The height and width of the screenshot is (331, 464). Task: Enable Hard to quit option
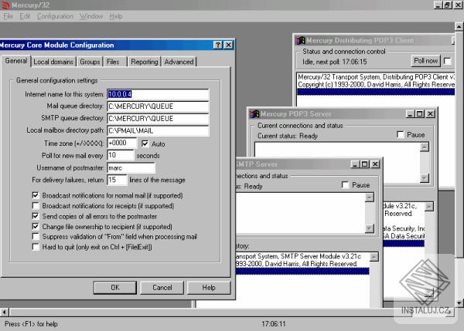tap(36, 247)
